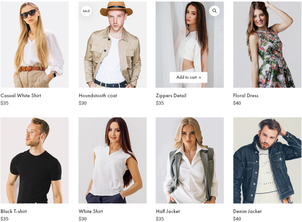Click the $40 price under Floral Dress

tap(237, 103)
